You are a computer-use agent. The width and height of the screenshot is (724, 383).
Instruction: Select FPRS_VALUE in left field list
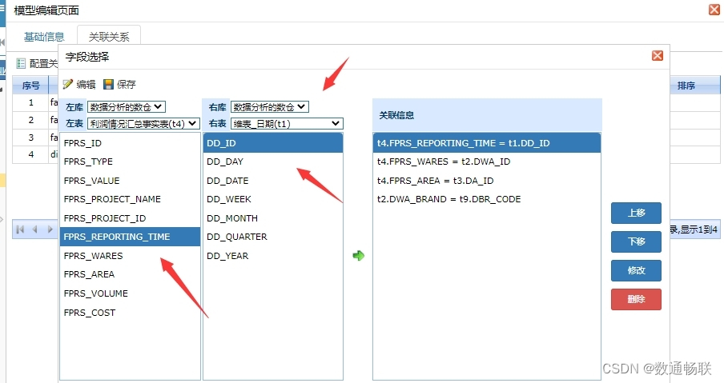pyautogui.click(x=131, y=181)
